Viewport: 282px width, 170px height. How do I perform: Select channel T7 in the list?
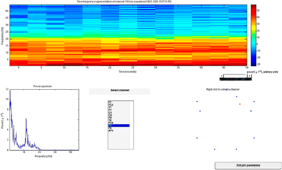(119, 107)
